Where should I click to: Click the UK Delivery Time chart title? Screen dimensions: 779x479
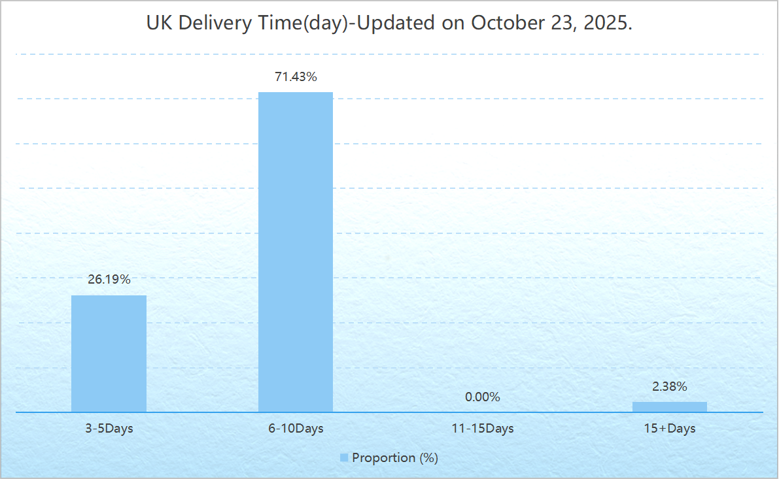pyautogui.click(x=389, y=24)
